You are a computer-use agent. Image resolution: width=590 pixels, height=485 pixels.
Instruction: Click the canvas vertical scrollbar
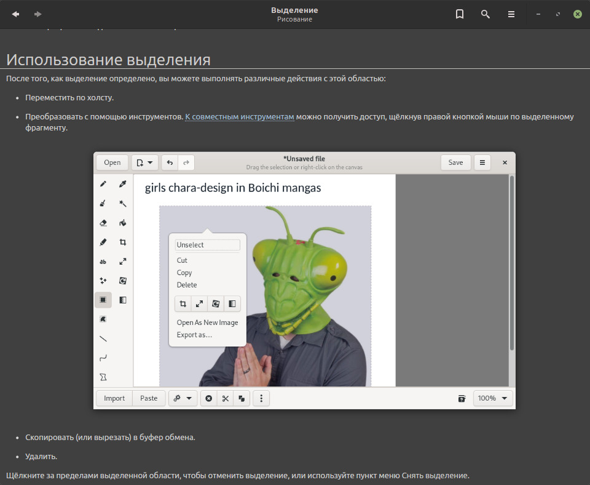[x=511, y=265]
